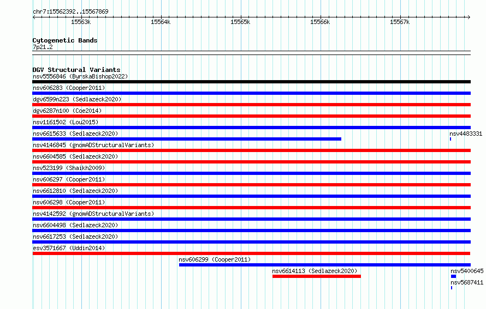The image size is (486, 309).
Task: Open nsv6612810 (Sedlazeck2020) variant label
Action: [x=75, y=191]
